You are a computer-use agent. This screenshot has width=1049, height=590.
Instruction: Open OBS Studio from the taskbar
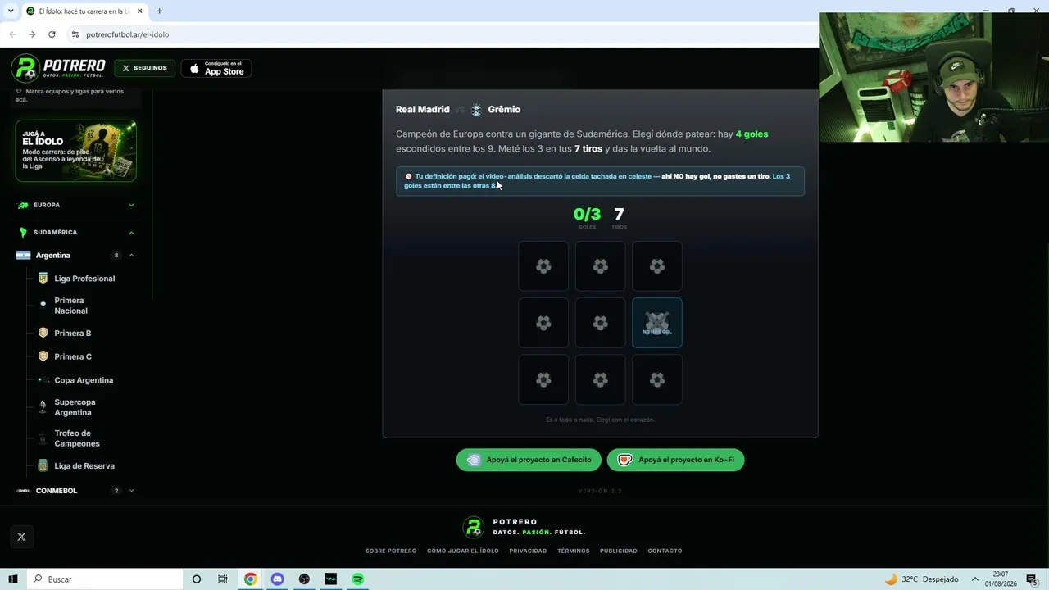[x=304, y=579]
